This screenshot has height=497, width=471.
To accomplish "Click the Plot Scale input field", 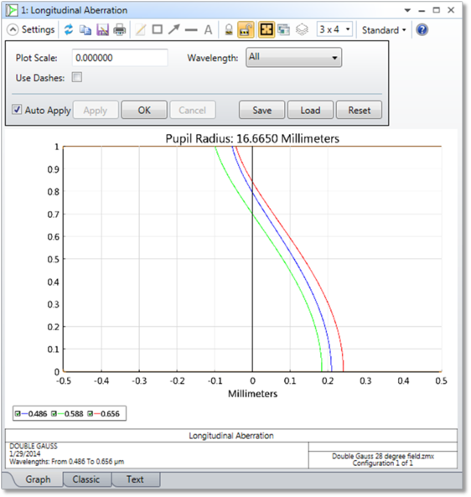I will point(120,58).
